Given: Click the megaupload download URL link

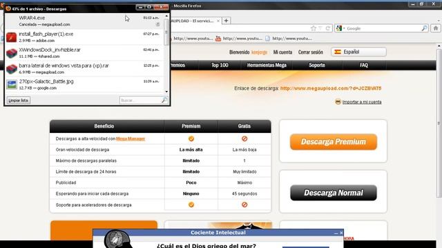Looking at the screenshot, I should click(x=331, y=88).
